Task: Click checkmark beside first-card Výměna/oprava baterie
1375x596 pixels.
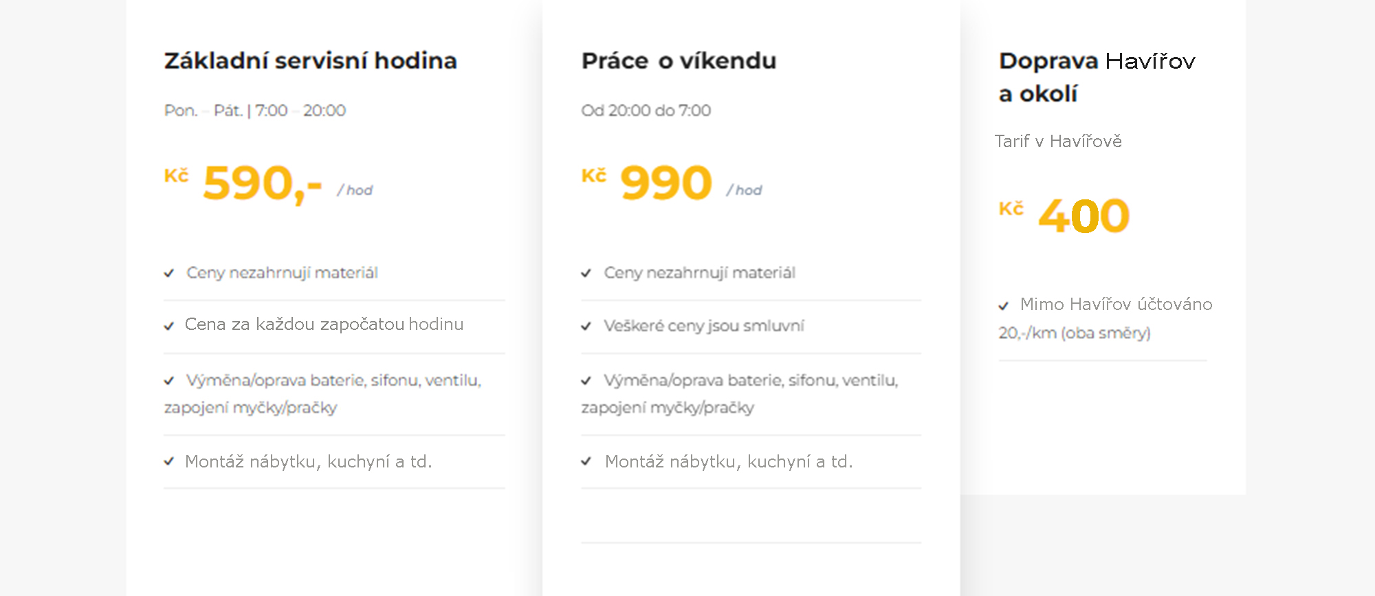Action: (169, 380)
